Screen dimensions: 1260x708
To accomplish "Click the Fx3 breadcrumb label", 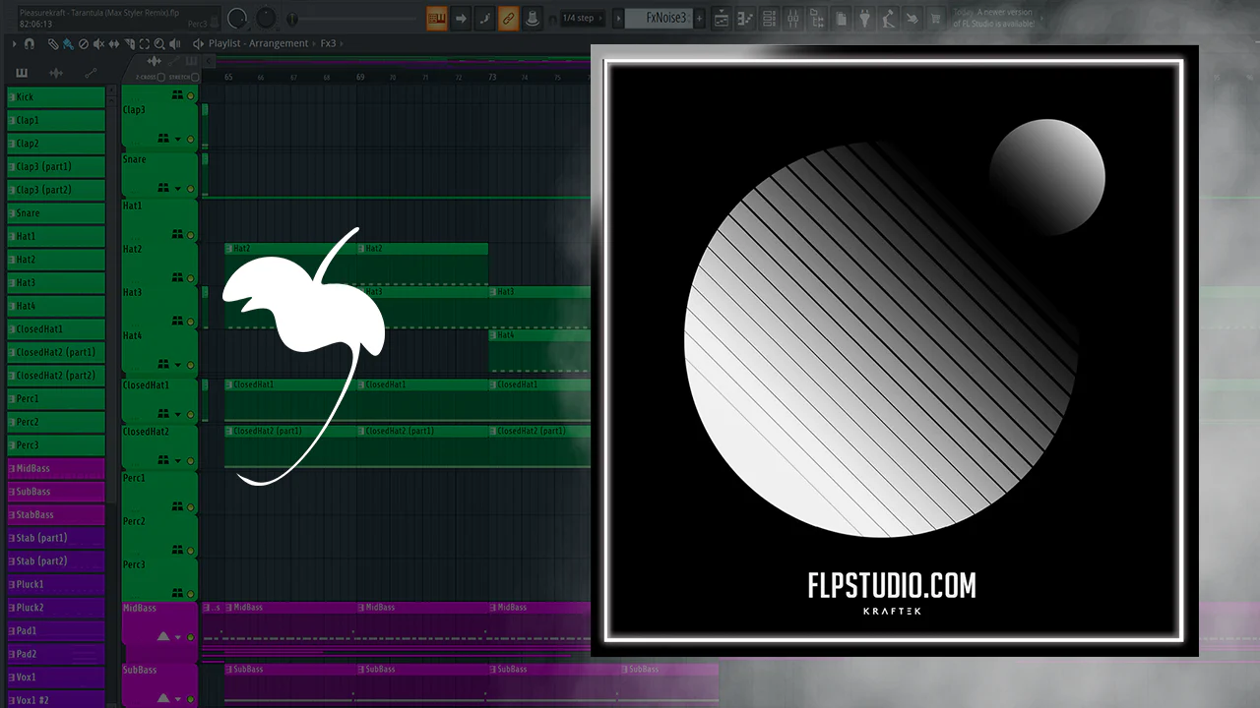I will 328,43.
